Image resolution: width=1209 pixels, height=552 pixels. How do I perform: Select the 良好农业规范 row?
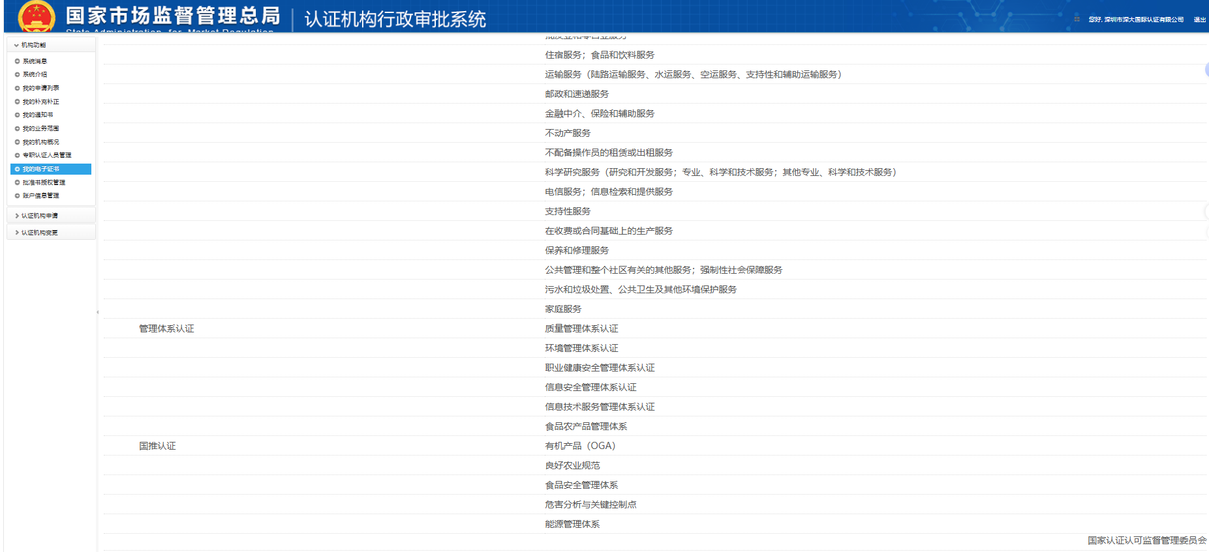pos(654,465)
